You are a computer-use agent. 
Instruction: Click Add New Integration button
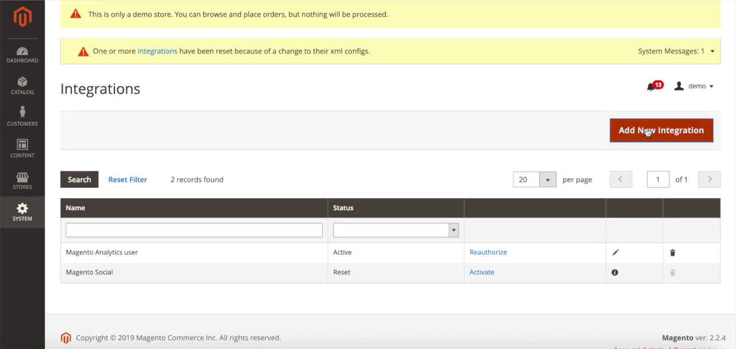click(x=661, y=130)
